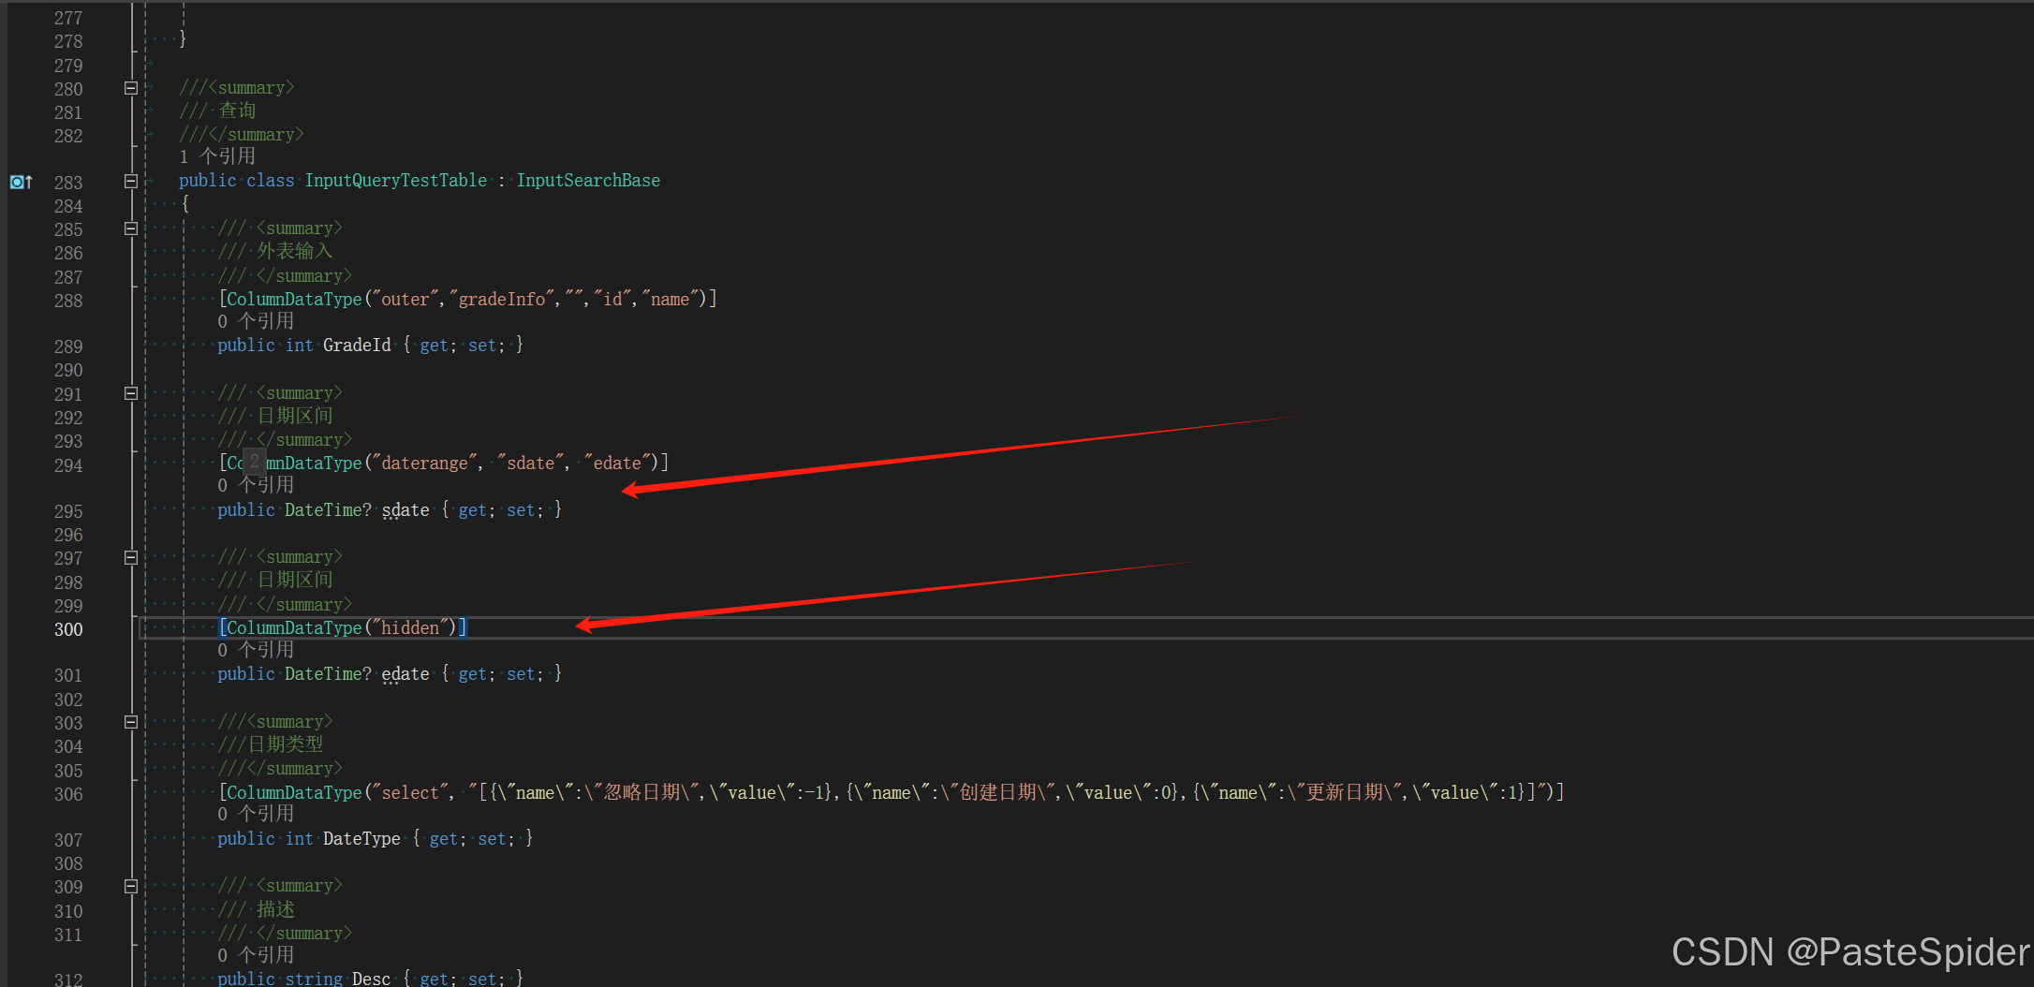Click ColumnDataType attribute on line 306
2034x987 pixels.
294,792
